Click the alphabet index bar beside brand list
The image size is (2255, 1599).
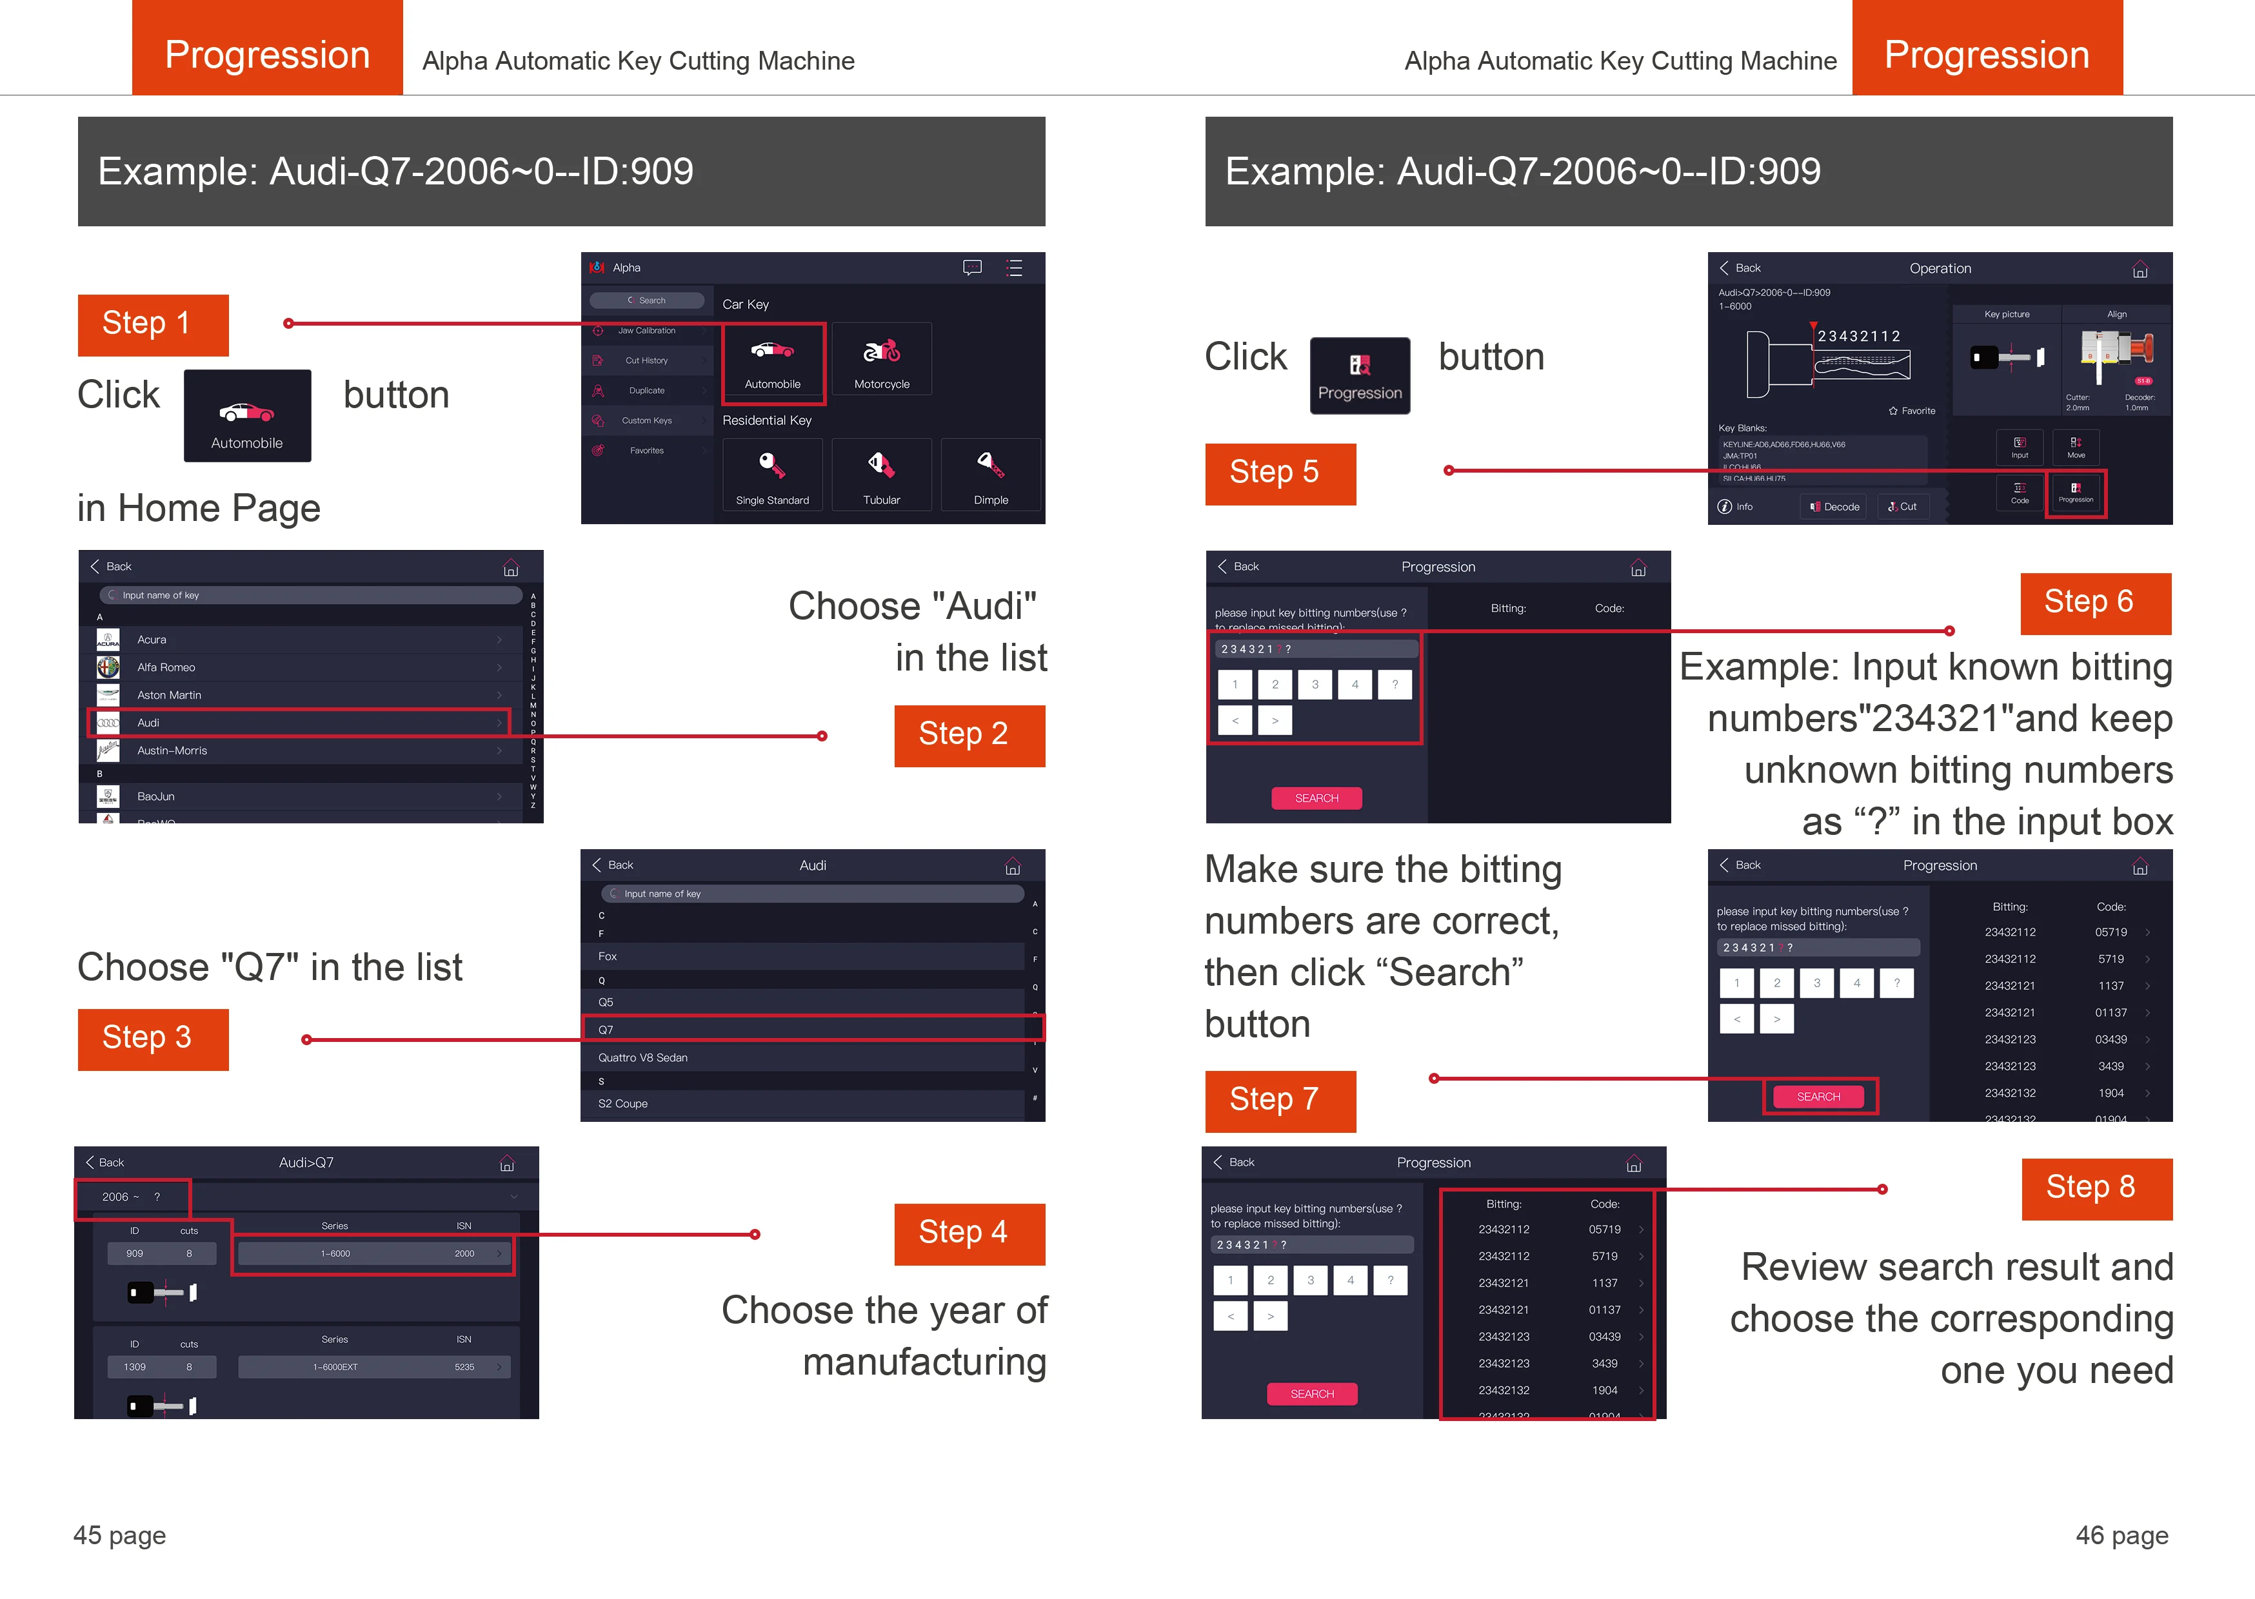[533, 700]
